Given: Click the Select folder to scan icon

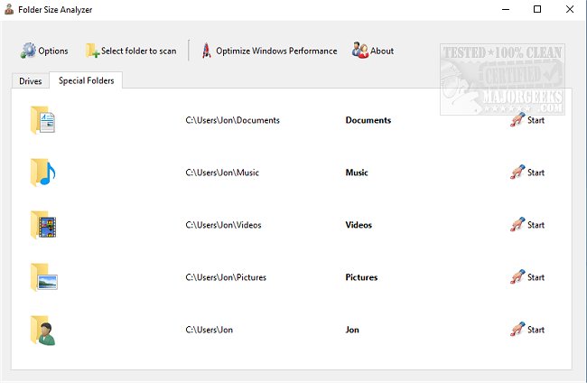Looking at the screenshot, I should pos(92,51).
